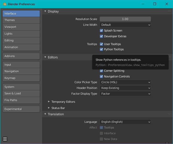Screen dimensions: 173x144
Task: Switch to the Input tab
Action: tap(21, 65)
